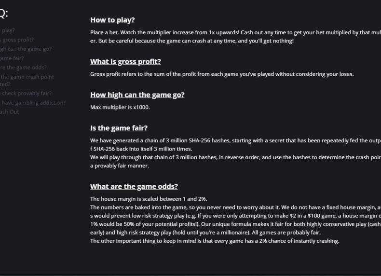Jump to sidebar "can the game go?" entry

[x=26, y=49]
